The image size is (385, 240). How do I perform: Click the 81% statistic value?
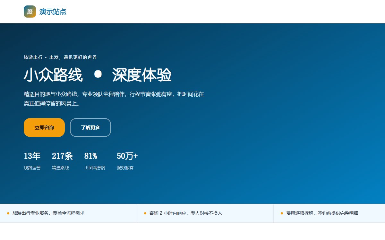(x=91, y=156)
